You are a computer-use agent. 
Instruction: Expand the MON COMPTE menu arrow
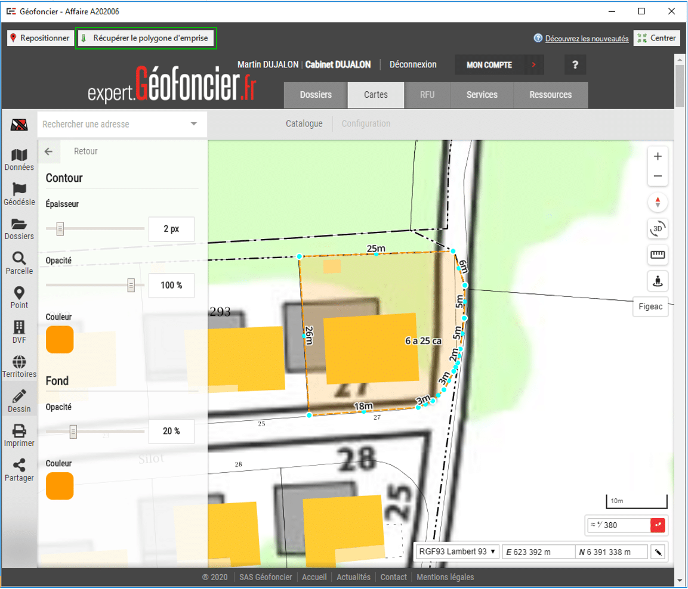pyautogui.click(x=533, y=65)
